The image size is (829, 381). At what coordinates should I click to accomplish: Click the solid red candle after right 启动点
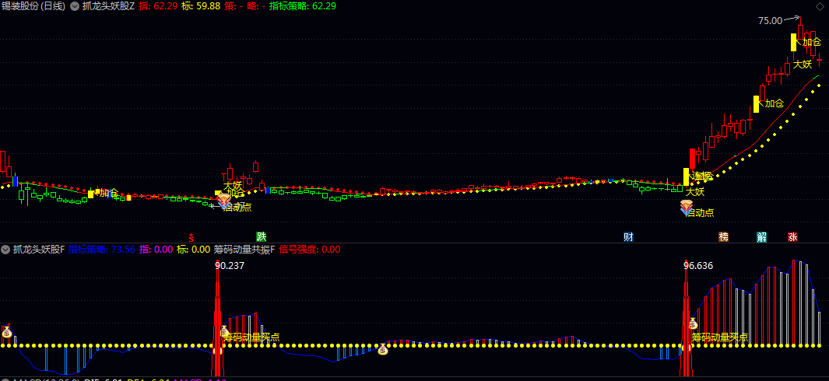692,159
